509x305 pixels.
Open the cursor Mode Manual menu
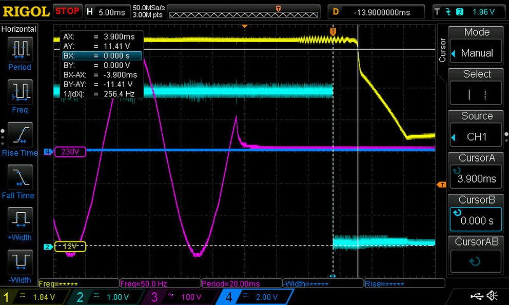tap(476, 46)
